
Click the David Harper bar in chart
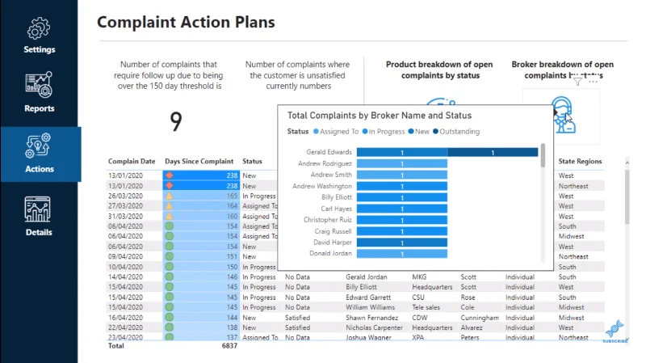401,243
